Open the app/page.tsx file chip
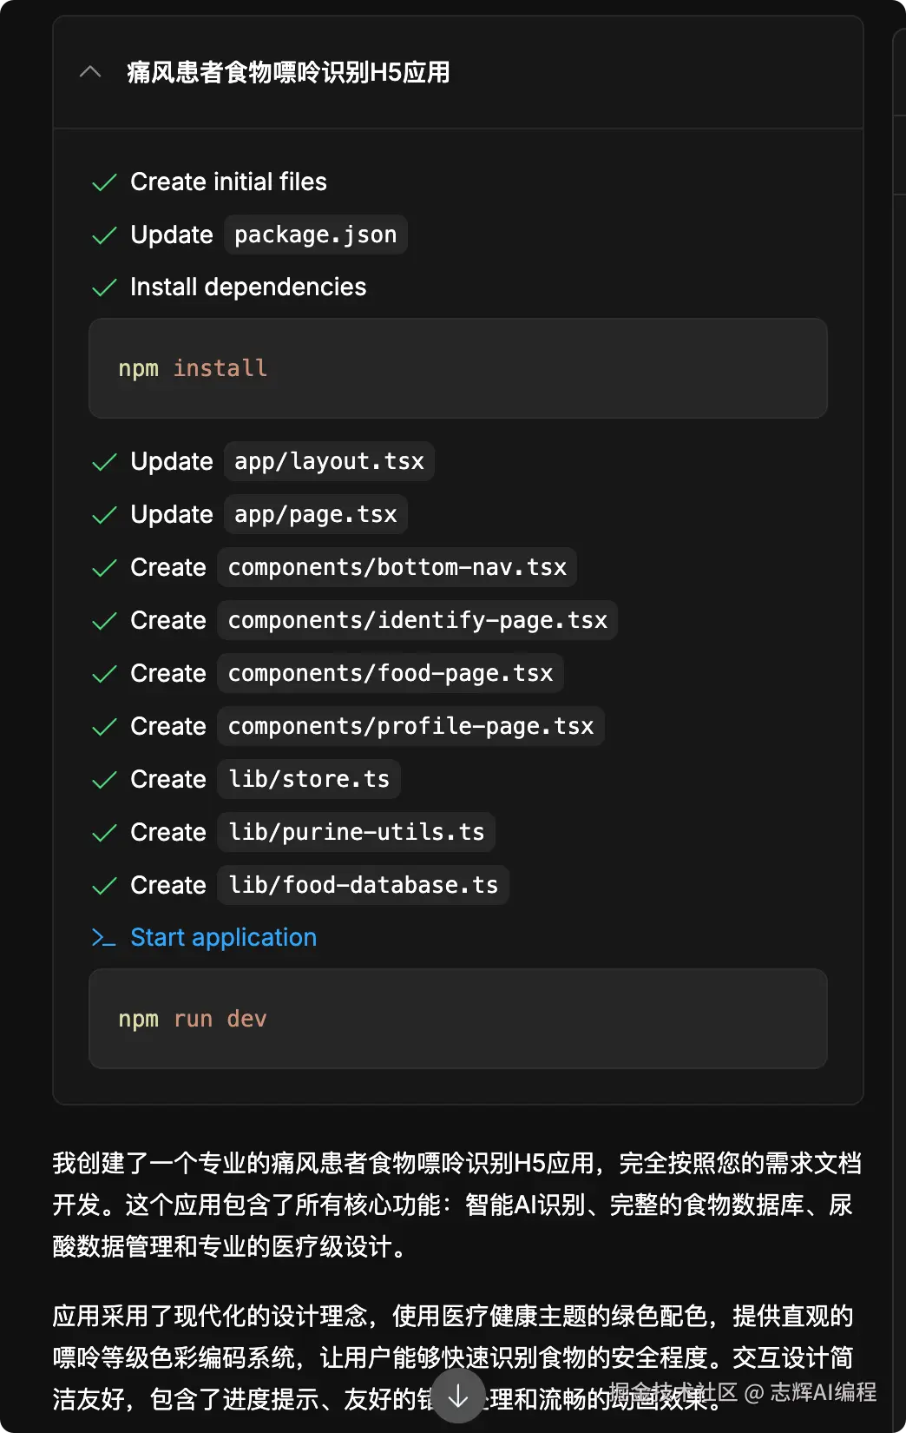The width and height of the screenshot is (906, 1433). pos(315,515)
